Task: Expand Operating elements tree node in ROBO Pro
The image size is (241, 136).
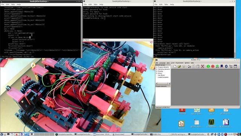Action: click(157, 69)
